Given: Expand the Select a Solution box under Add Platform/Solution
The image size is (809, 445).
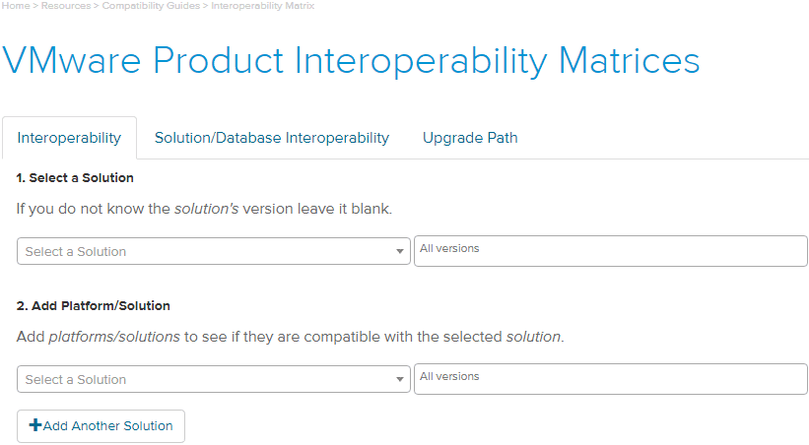Looking at the screenshot, I should click(207, 380).
